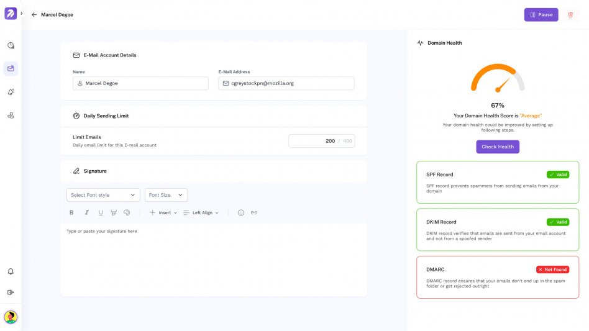Expand the Left Align options
Screen dimensions: 589x331
(201, 213)
